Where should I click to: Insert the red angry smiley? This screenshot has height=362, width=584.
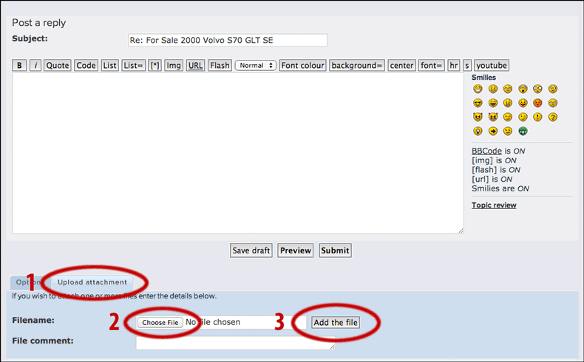(x=537, y=103)
